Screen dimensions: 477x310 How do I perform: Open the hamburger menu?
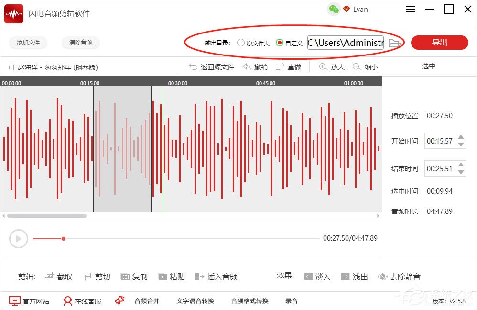(410, 9)
